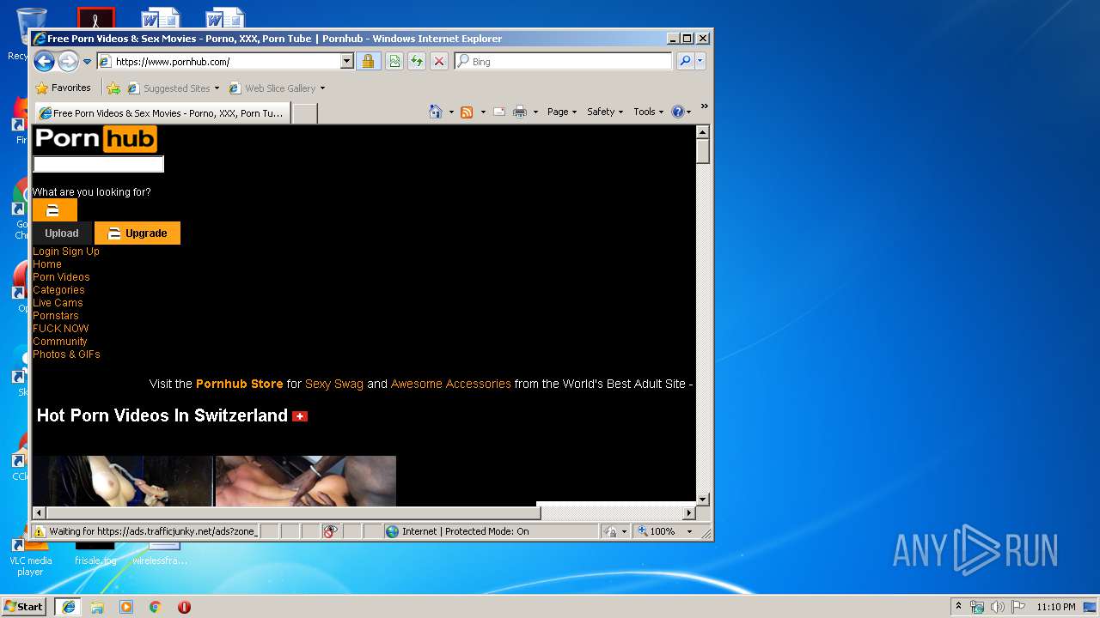Open the Favorites center button
This screenshot has height=618, width=1100.
point(63,88)
